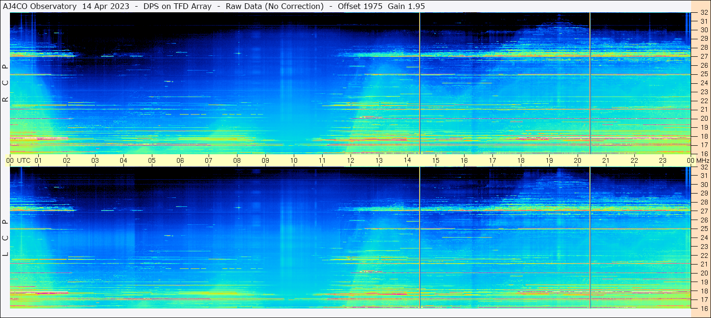Click the 16 MHz label on LCP scale

click(x=703, y=308)
